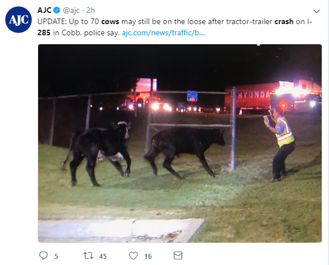Click the reply count of 5

point(56,256)
